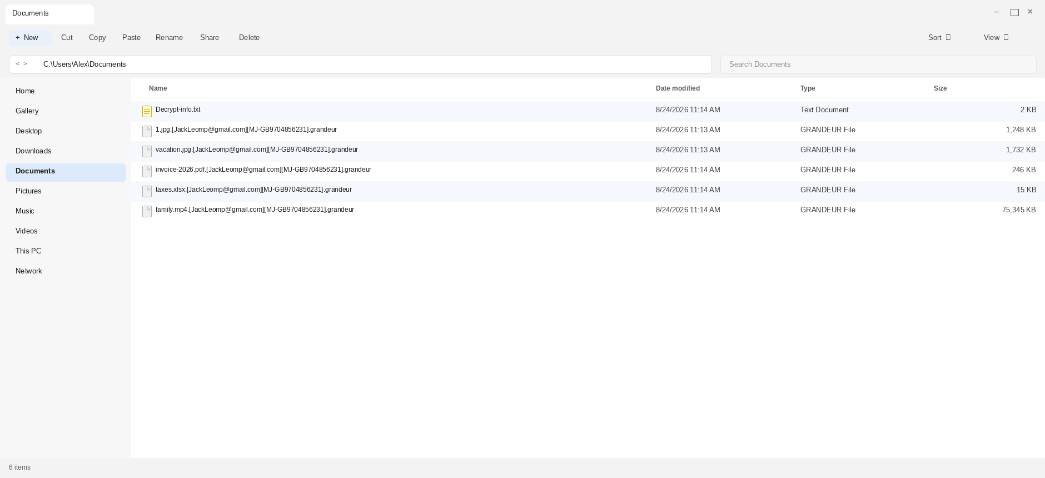Viewport: 1045px width, 478px height.
Task: Sort by the Name column header
Action: 158,88
